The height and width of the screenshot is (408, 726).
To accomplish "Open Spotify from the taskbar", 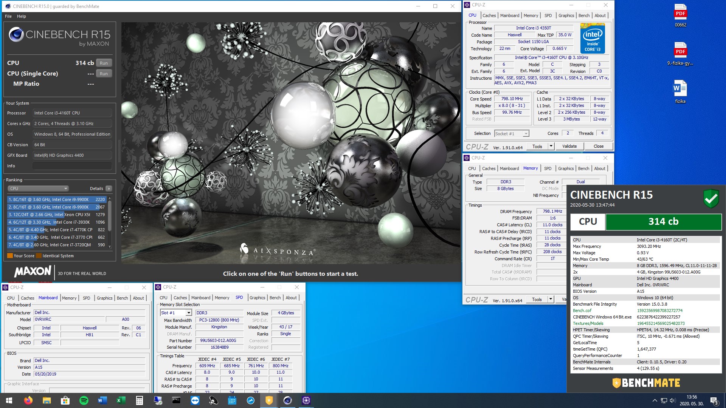I will point(84,400).
